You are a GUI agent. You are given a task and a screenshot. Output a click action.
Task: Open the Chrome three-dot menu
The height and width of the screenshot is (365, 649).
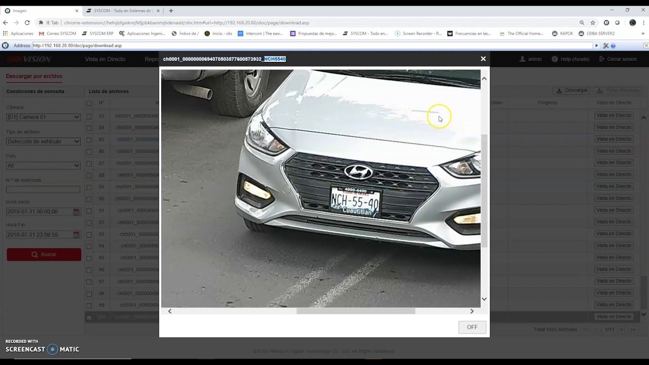click(x=643, y=23)
